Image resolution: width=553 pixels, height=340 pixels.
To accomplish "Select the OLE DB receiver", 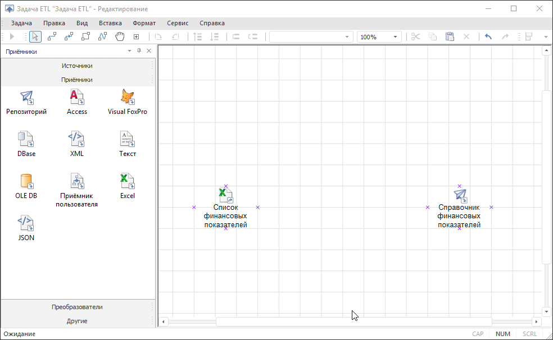I will click(x=26, y=181).
